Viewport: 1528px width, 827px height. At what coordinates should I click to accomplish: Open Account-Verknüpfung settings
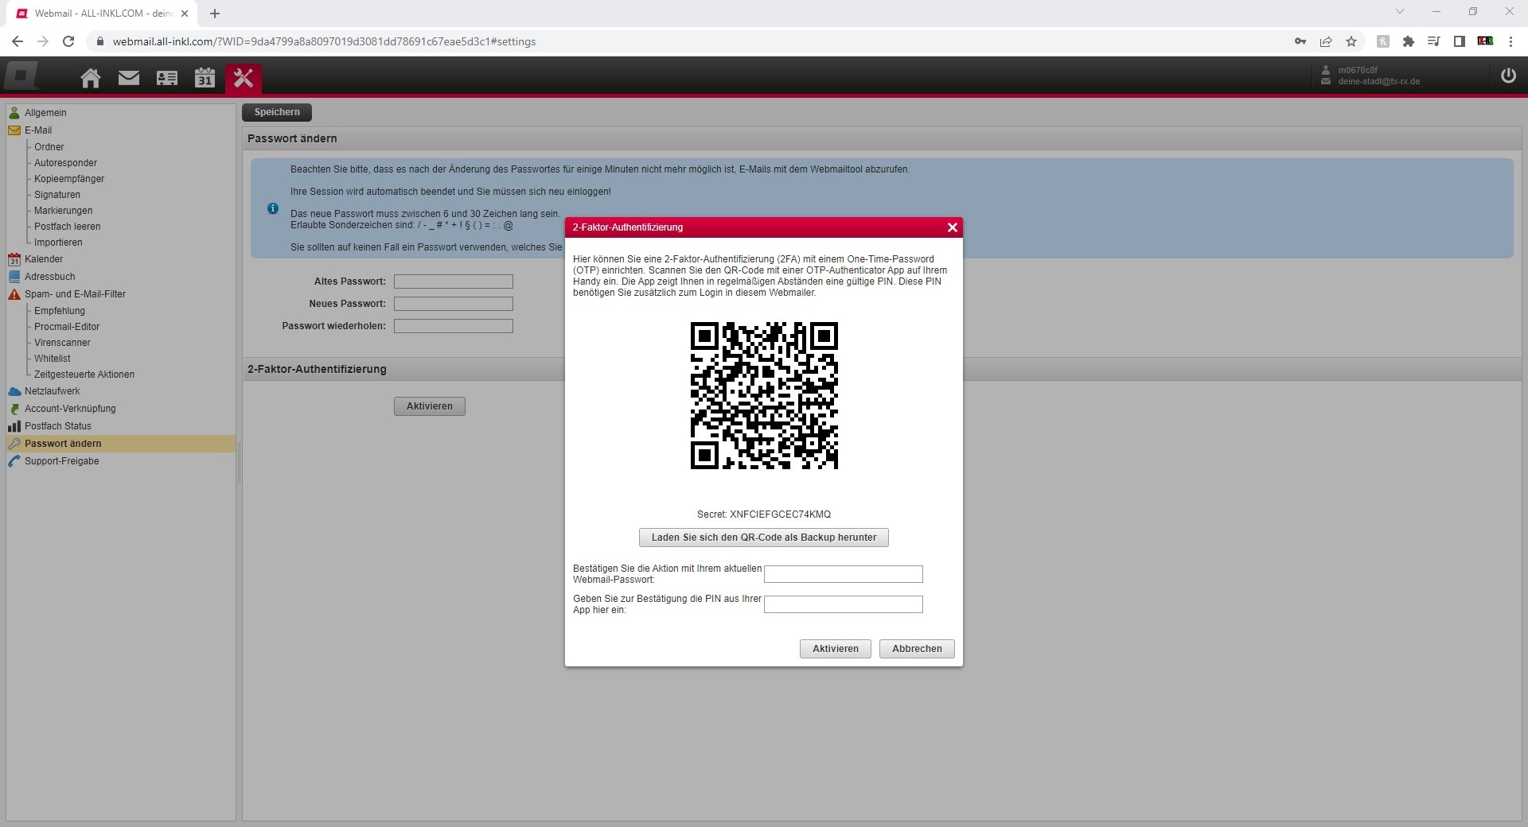(70, 409)
